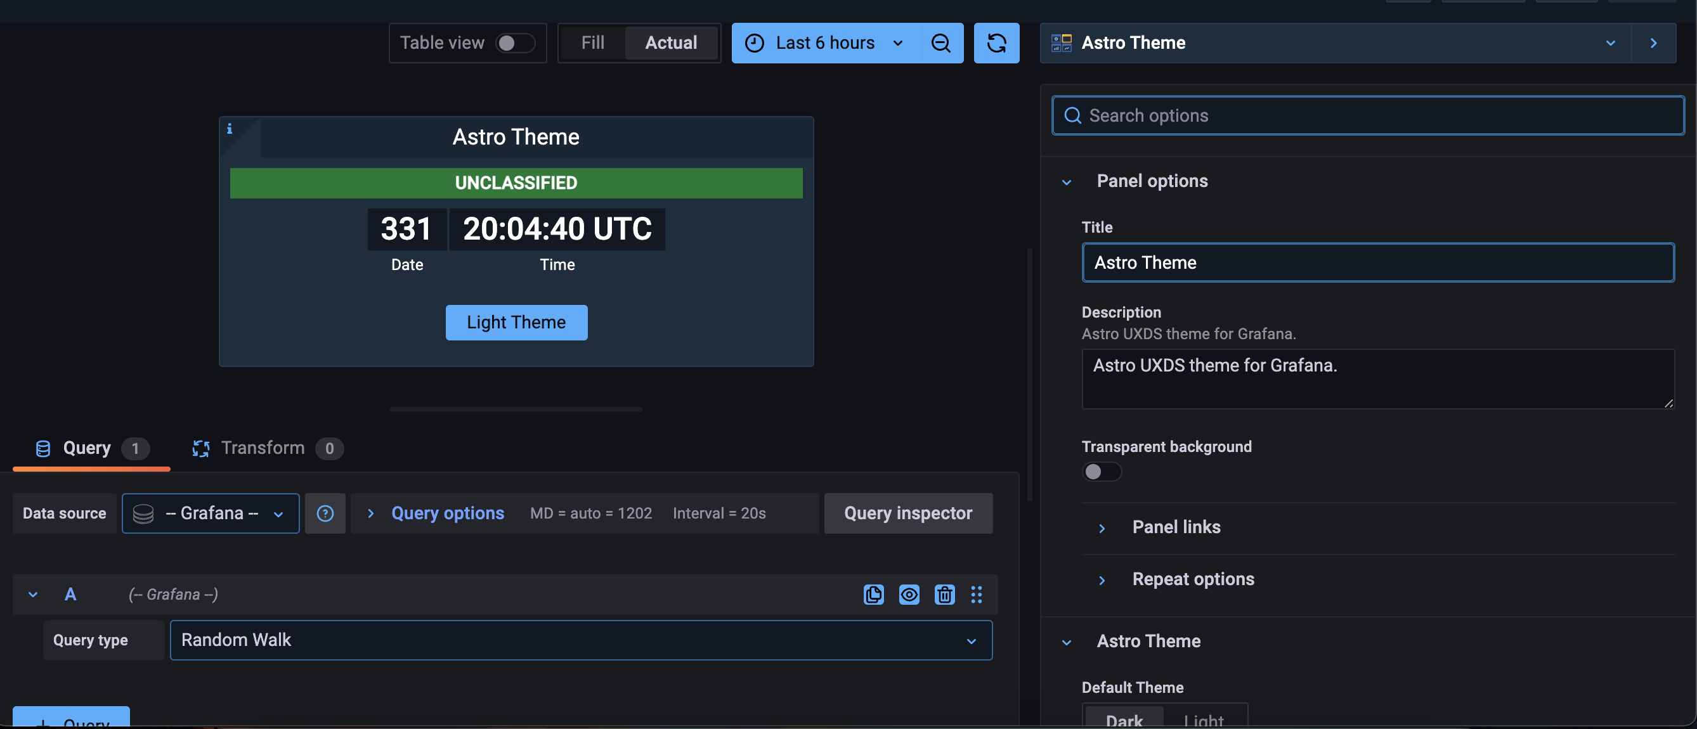This screenshot has width=1697, height=729.
Task: Duplicate query A with the copy icon
Action: click(873, 594)
